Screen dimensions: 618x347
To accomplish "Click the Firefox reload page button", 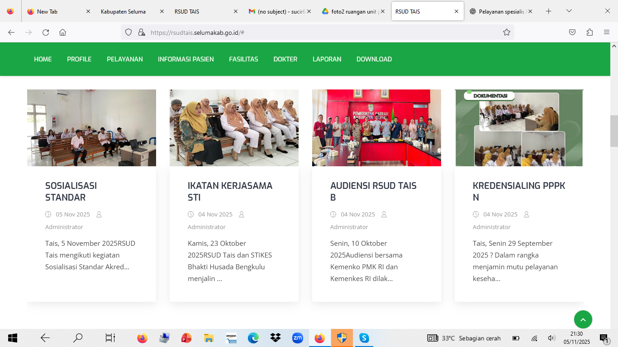I will tap(46, 32).
